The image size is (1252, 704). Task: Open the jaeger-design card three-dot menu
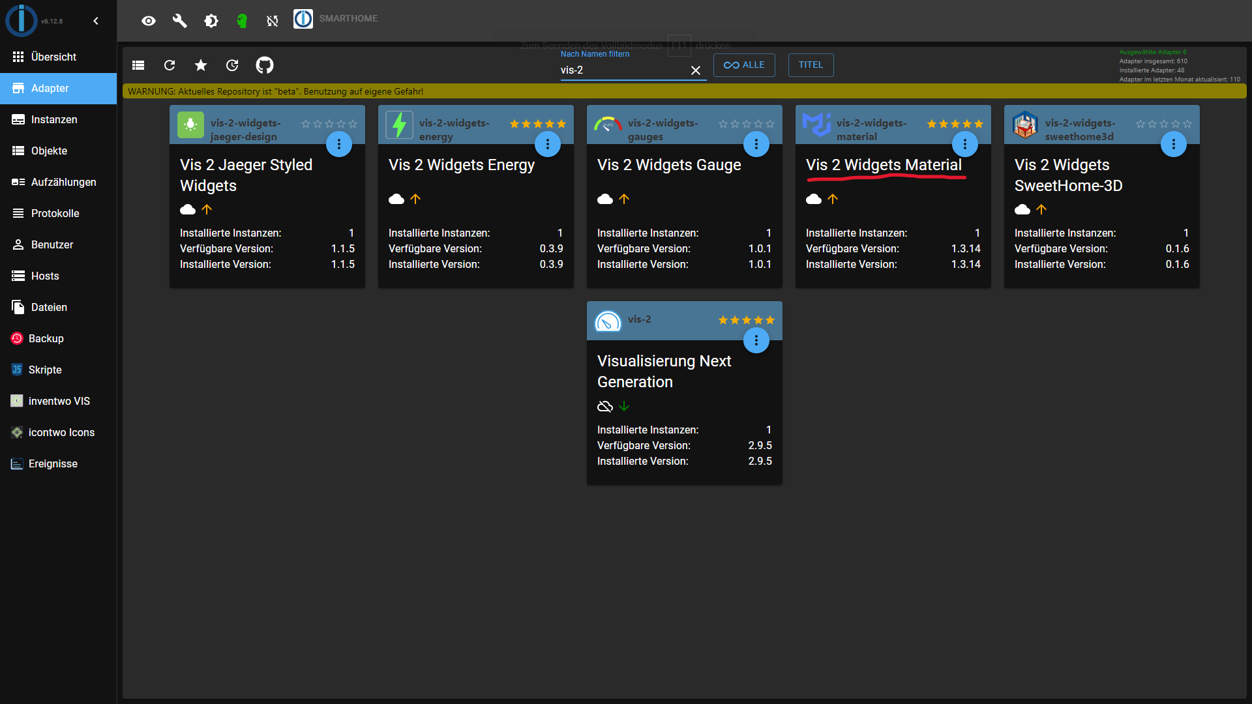coord(339,144)
